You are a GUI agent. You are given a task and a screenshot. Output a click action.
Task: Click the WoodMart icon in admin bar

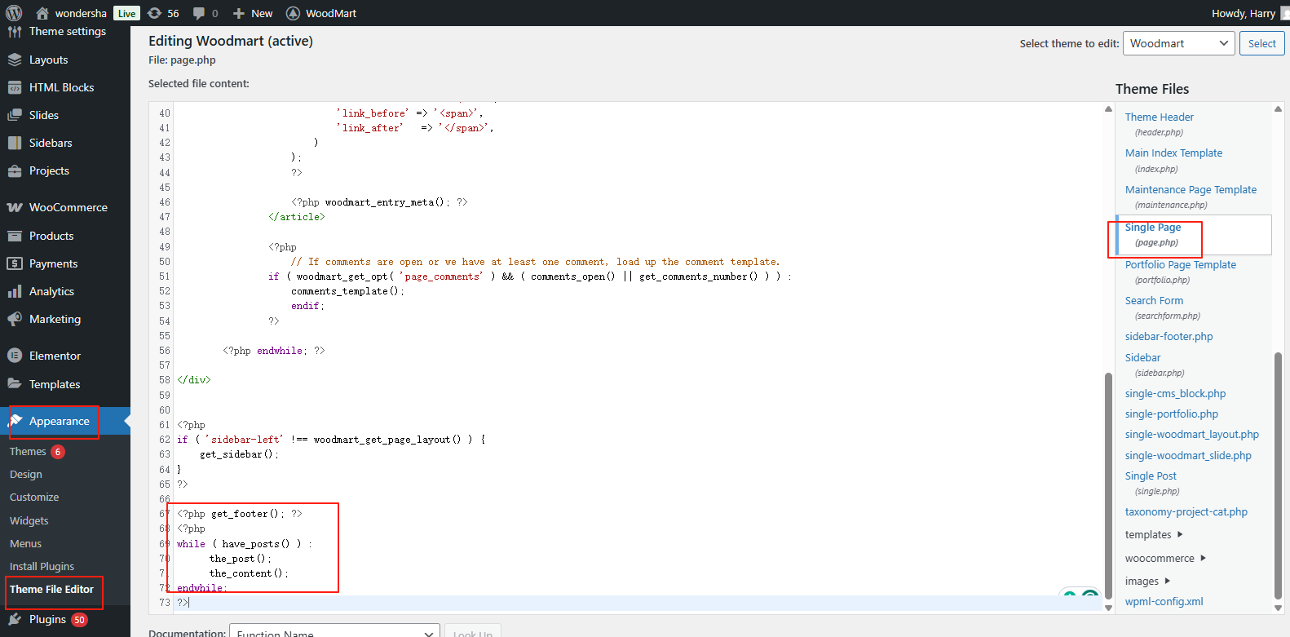coord(293,13)
